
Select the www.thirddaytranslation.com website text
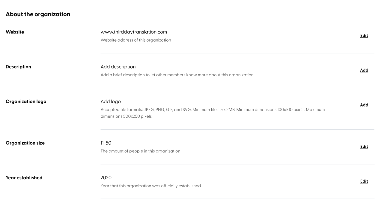(x=134, y=32)
